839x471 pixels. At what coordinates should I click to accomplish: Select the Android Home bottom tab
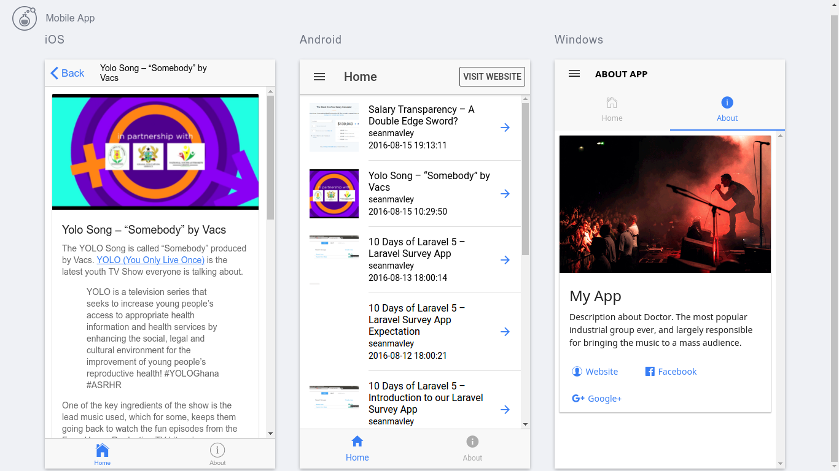357,448
